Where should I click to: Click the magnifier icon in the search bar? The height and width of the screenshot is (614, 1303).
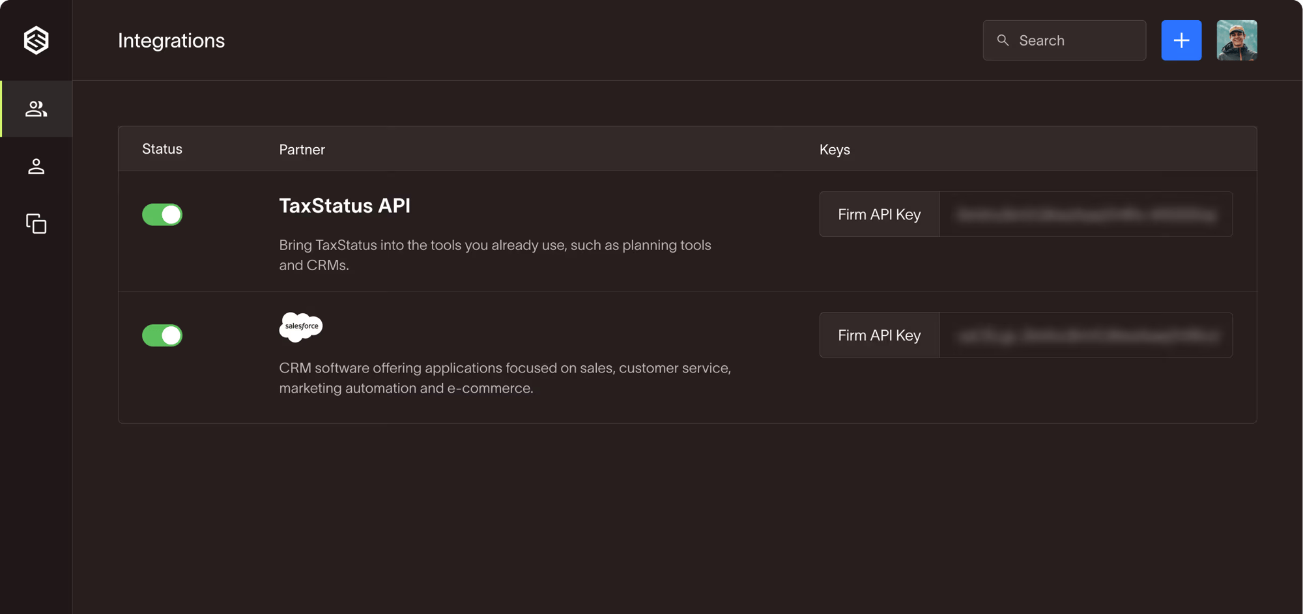[x=1003, y=40]
